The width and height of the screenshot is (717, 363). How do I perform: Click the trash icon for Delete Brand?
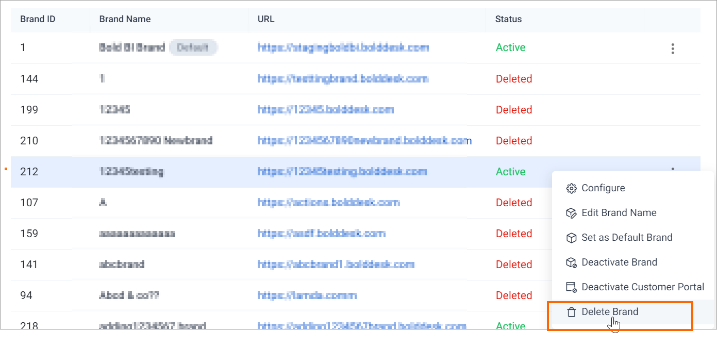click(571, 312)
